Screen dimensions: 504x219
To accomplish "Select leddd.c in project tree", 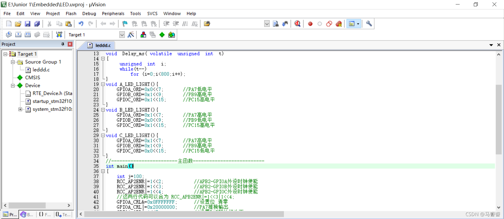I will click(x=41, y=70).
